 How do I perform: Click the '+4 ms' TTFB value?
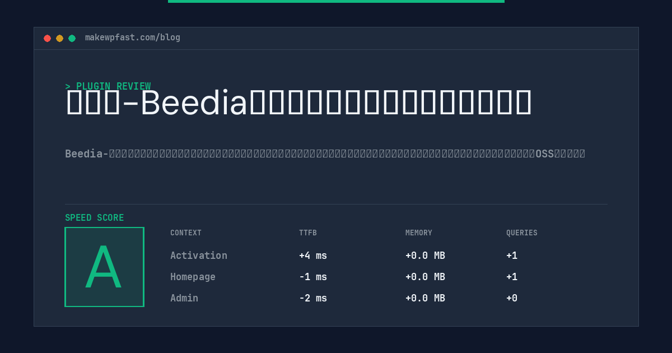(x=313, y=256)
